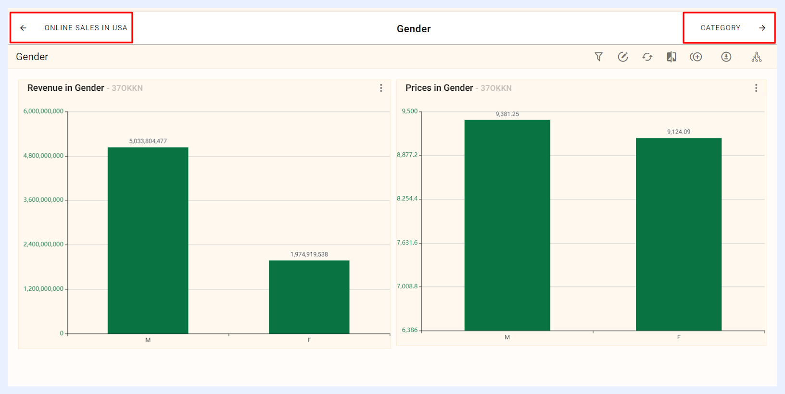Click the 'Revenue in Gender' chart title
The image size is (785, 394).
(66, 88)
